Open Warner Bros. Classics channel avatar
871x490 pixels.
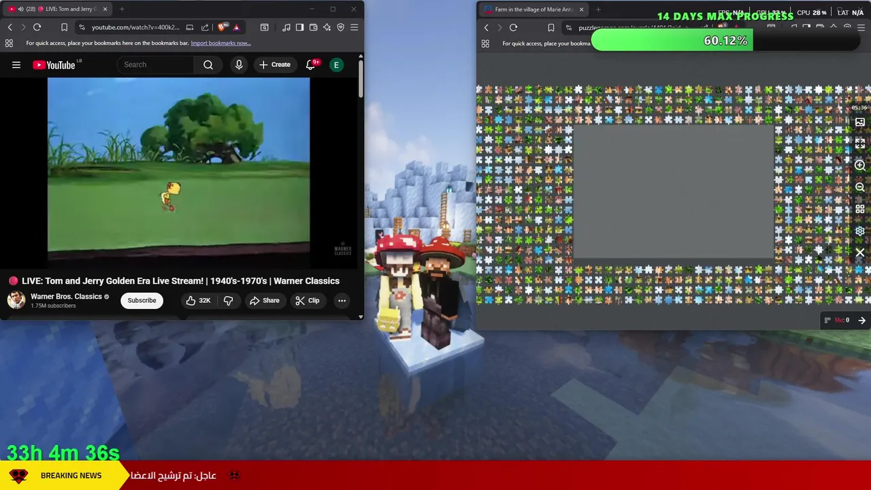(x=16, y=300)
